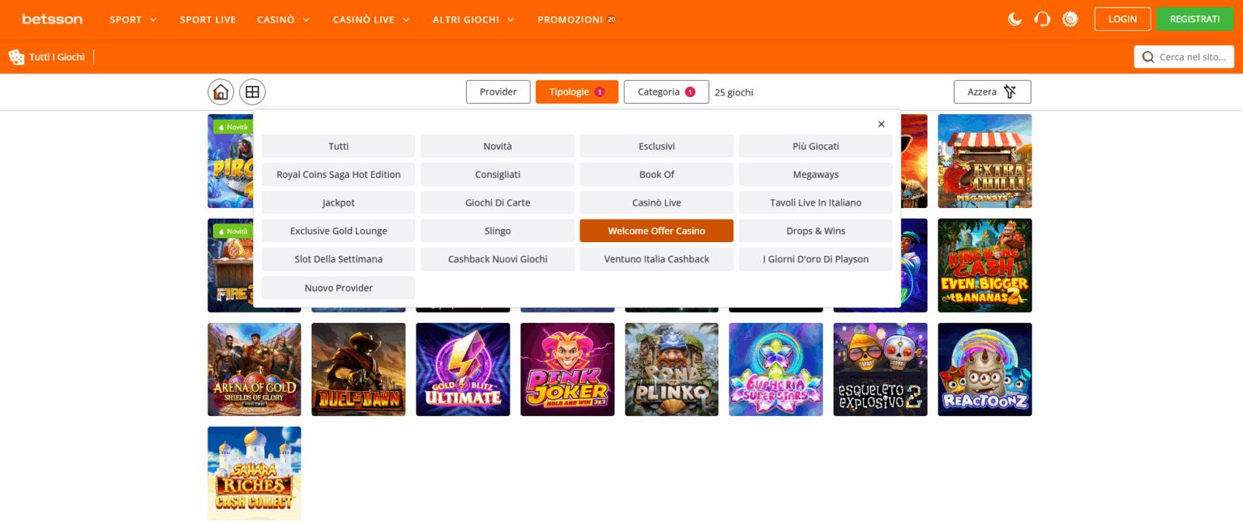Choose Exclusive Gold Lounge filter
This screenshot has width=1243, height=523.
point(339,231)
